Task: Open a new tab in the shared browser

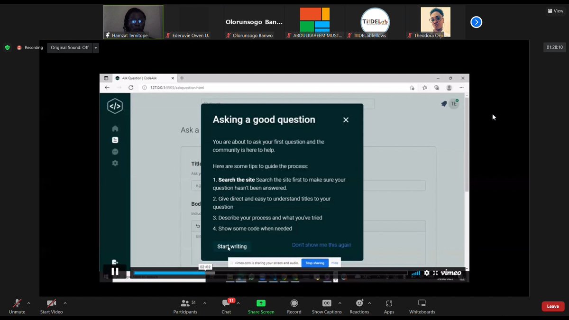Action: 182,78
